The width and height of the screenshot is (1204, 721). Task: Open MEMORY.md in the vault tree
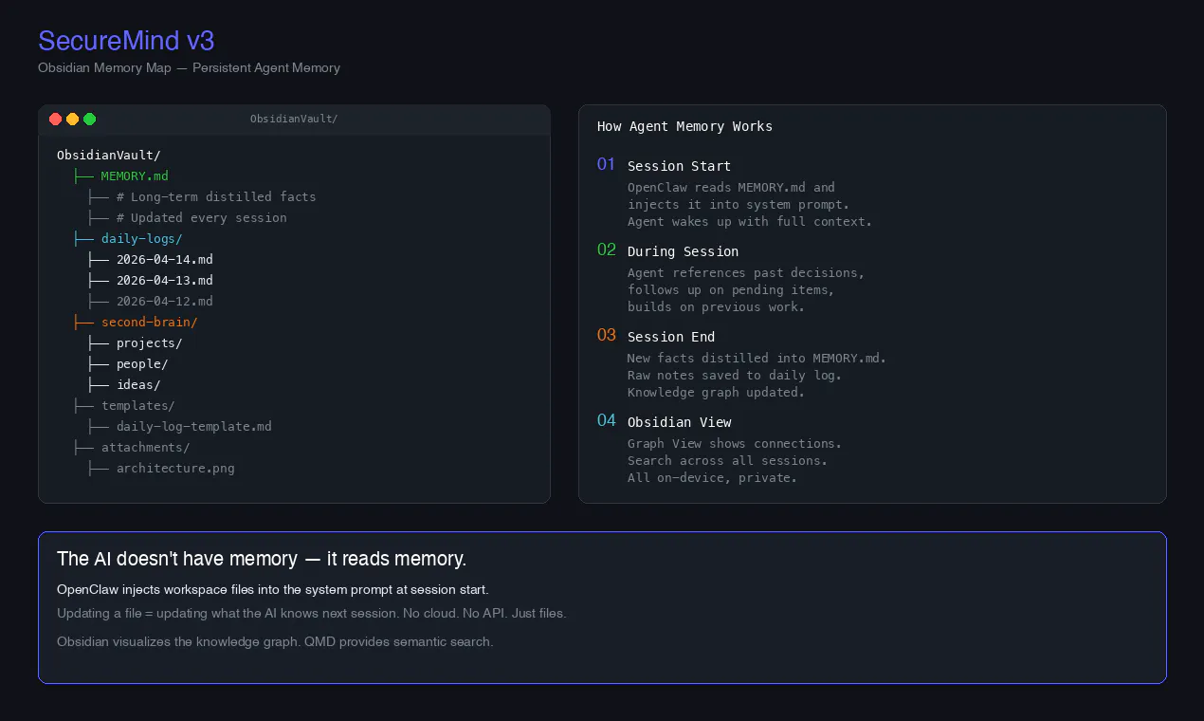135,176
